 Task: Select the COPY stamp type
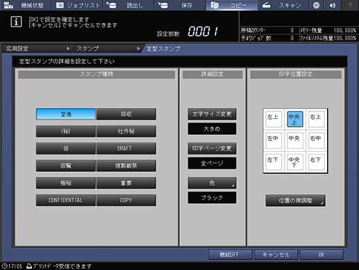click(126, 200)
